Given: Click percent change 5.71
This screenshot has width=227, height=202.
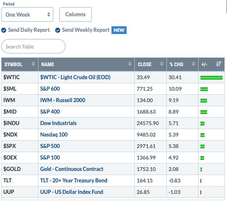Looking at the screenshot, I should (x=173, y=123).
